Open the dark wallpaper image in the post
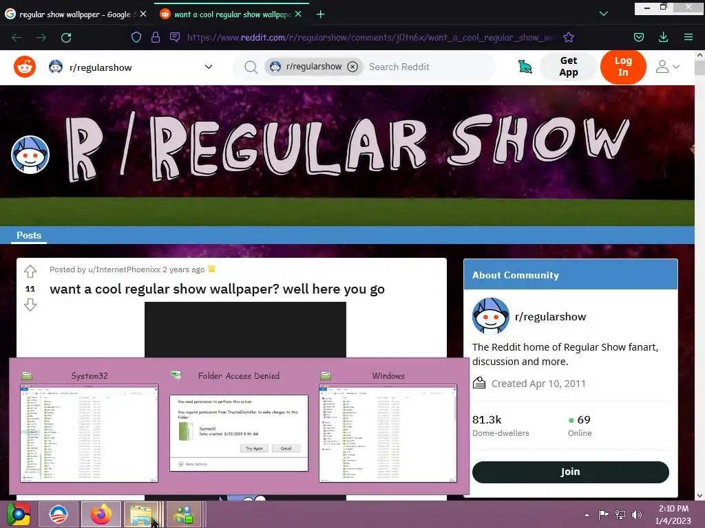The width and height of the screenshot is (705, 528). click(245, 329)
